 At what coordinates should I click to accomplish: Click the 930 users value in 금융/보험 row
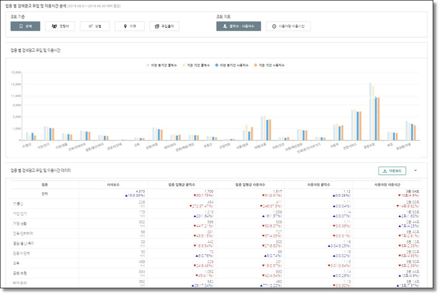[x=279, y=271]
